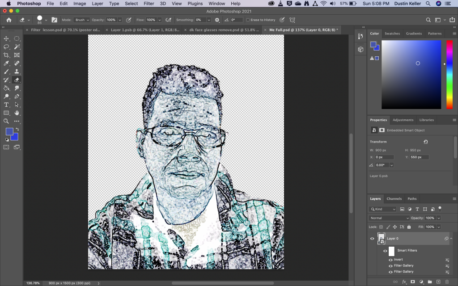Viewport: 458px width, 286px height.
Task: Open the Filter menu
Action: pos(149,4)
